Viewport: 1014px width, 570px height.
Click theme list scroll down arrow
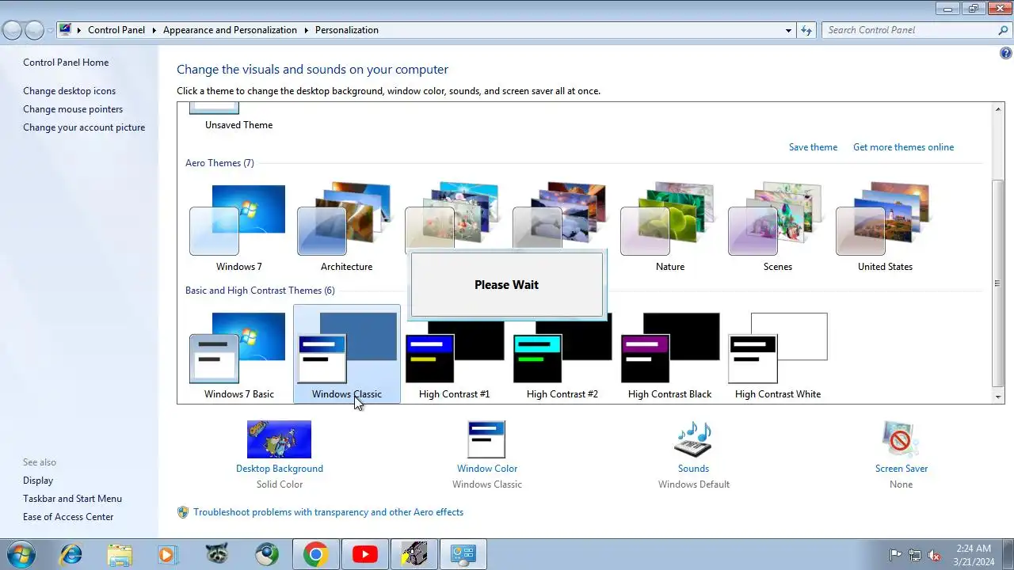pos(997,396)
